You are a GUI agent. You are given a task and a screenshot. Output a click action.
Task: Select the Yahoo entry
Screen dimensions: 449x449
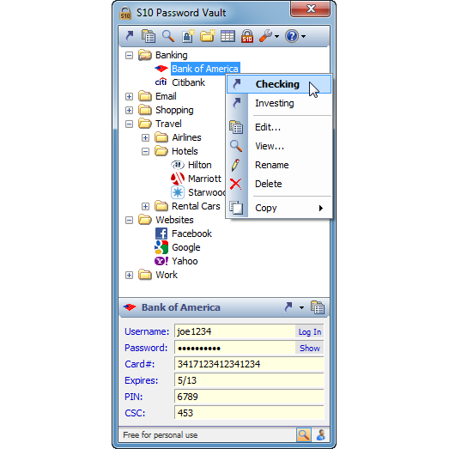coord(185,261)
